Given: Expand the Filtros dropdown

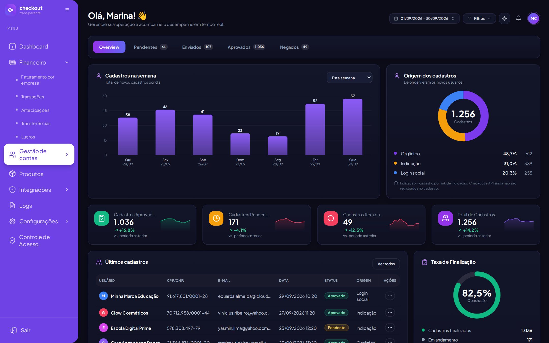Looking at the screenshot, I should click(479, 19).
